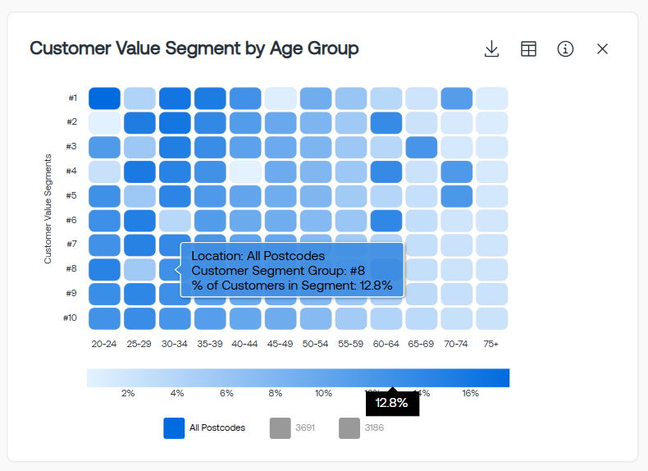Viewport: 648px width, 471px height.
Task: Select heatmap cell segment #6, age 30-34
Action: click(175, 221)
